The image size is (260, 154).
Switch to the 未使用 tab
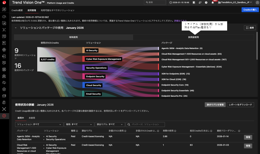click(32, 118)
